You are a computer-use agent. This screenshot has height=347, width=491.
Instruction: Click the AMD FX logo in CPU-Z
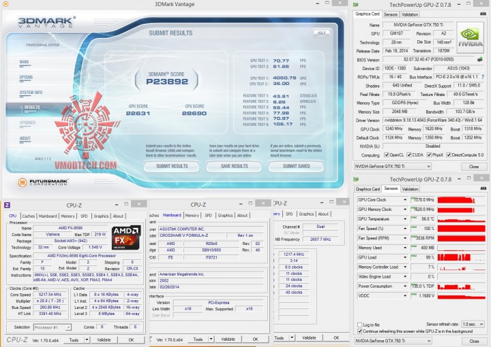pyautogui.click(x=126, y=237)
